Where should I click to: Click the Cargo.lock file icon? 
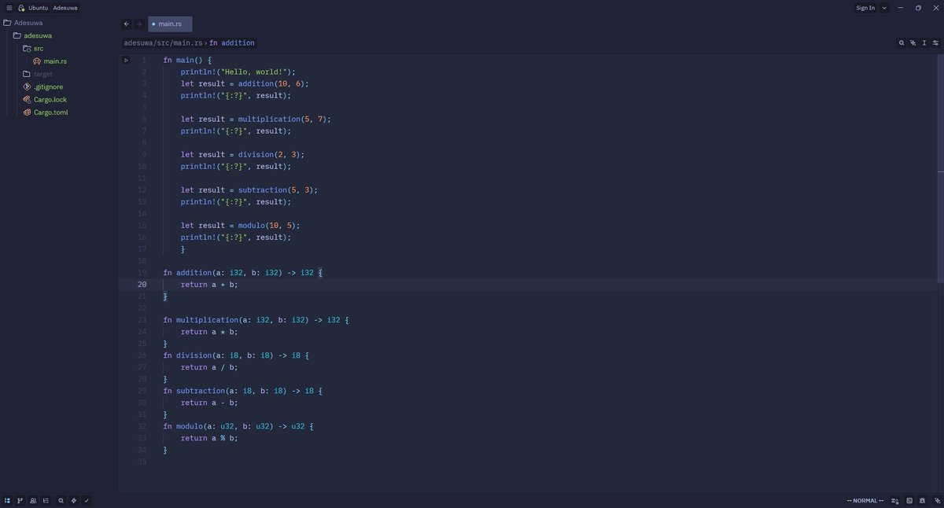coord(28,100)
